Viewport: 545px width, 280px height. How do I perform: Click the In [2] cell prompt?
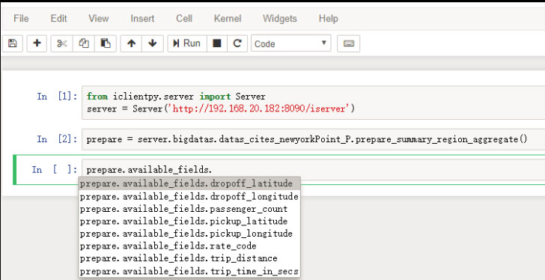(x=58, y=139)
